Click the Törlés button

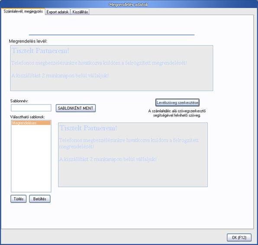19,199
